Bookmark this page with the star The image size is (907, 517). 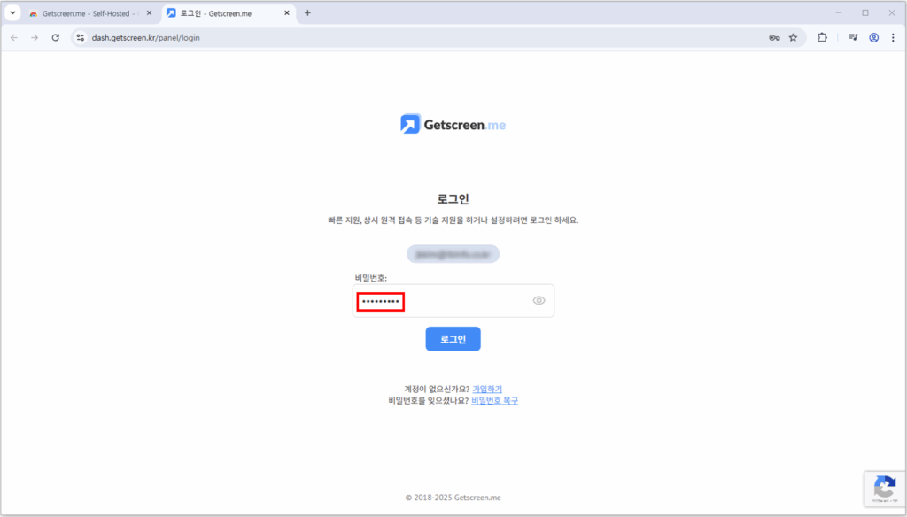[793, 37]
